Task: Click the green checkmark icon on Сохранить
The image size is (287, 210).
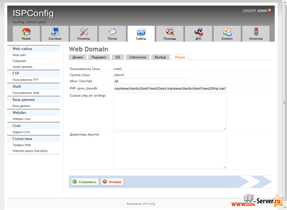Action: click(x=75, y=182)
